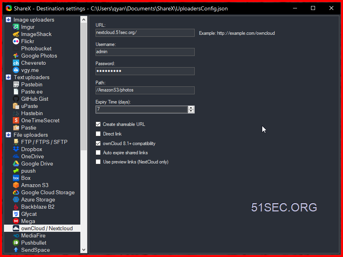Select the FTP / FTPS / SFTP icon
Image resolution: width=343 pixels, height=257 pixels.
point(16,142)
